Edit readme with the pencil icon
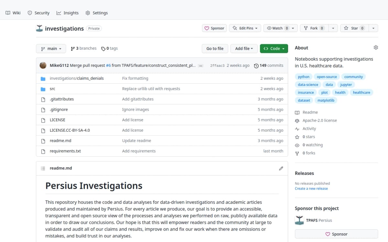The height and width of the screenshot is (242, 388). point(281,168)
